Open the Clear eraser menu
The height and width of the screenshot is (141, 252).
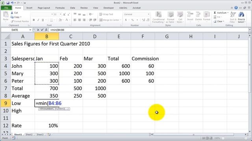tap(219, 21)
